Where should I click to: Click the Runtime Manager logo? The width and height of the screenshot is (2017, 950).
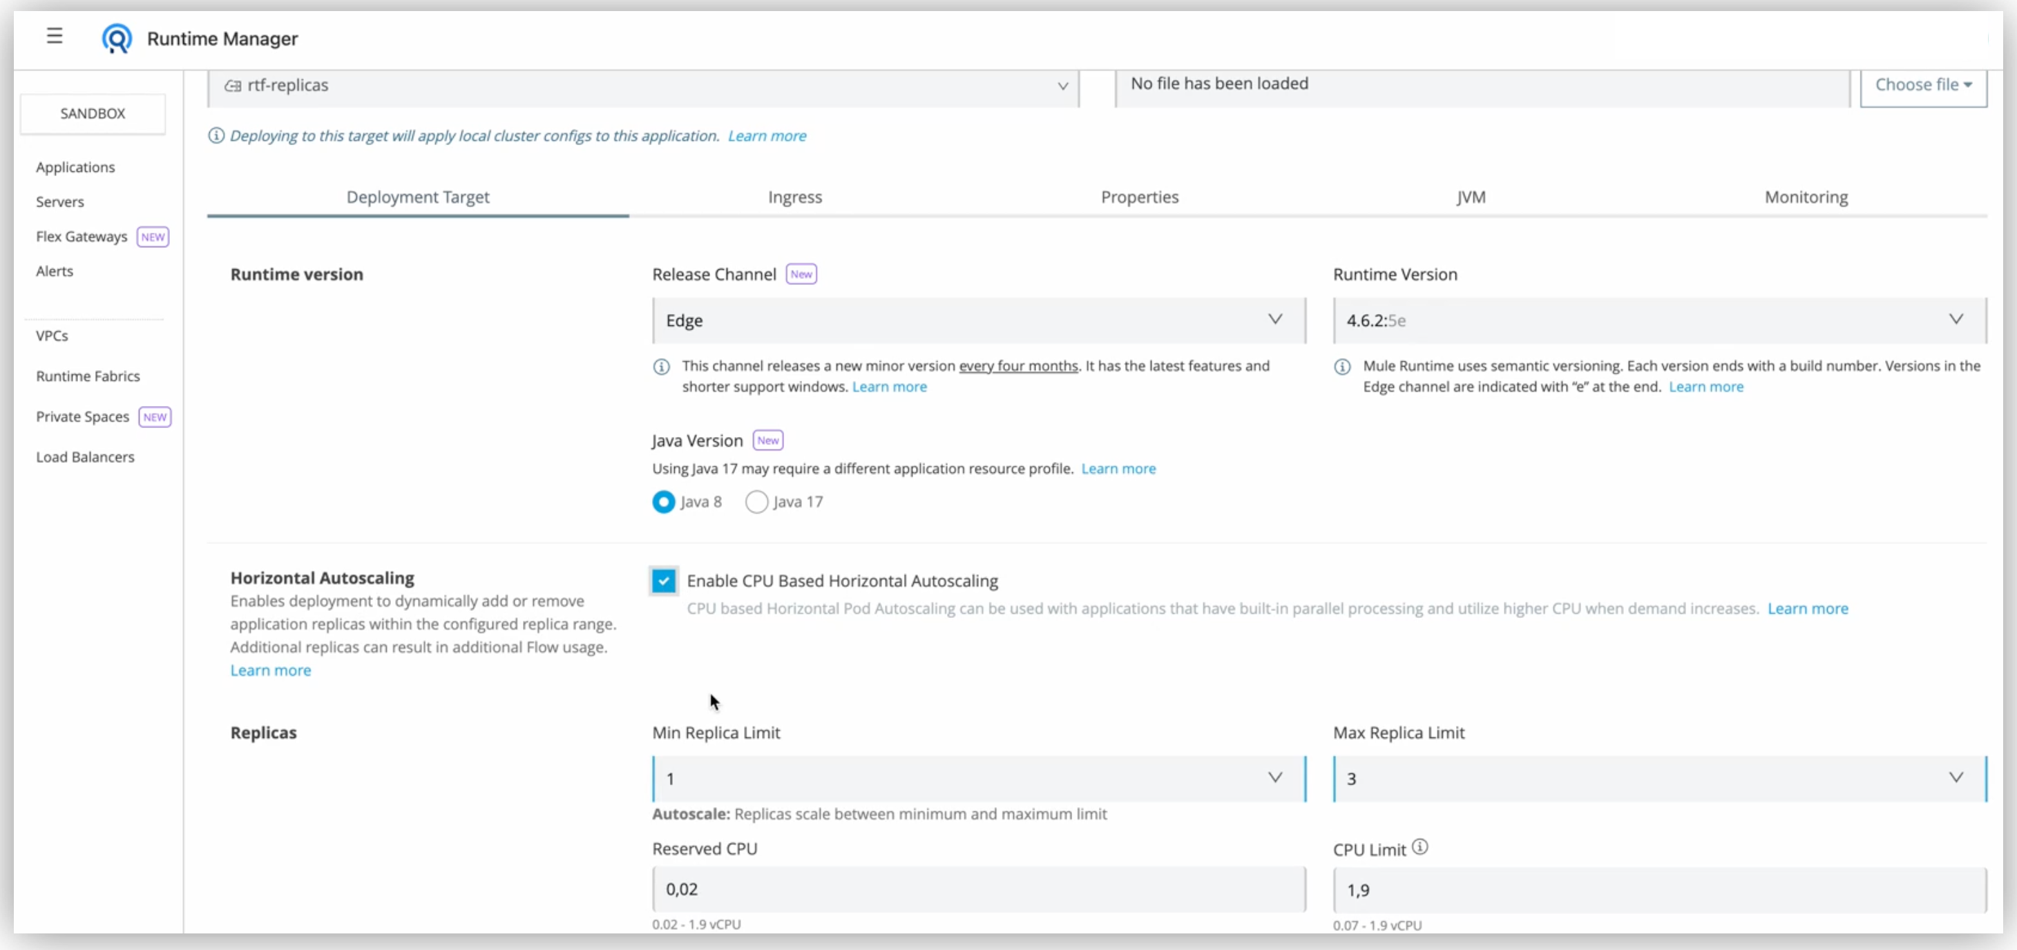click(x=117, y=37)
